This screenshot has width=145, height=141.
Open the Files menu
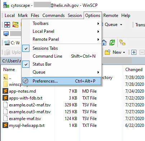tap(35, 16)
